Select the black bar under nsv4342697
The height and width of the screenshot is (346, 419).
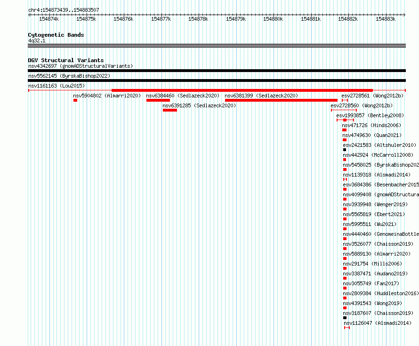217,71
